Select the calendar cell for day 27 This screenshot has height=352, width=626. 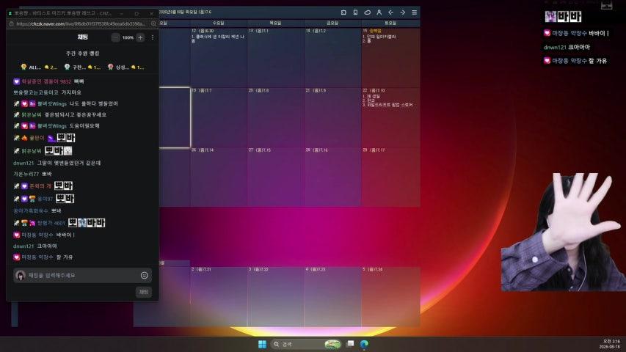click(276, 177)
